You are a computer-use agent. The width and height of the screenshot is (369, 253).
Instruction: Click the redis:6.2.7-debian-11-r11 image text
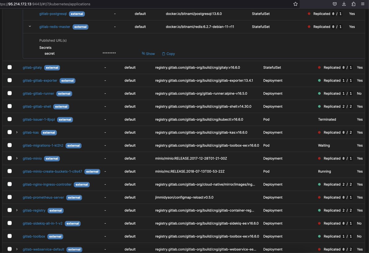200,27
